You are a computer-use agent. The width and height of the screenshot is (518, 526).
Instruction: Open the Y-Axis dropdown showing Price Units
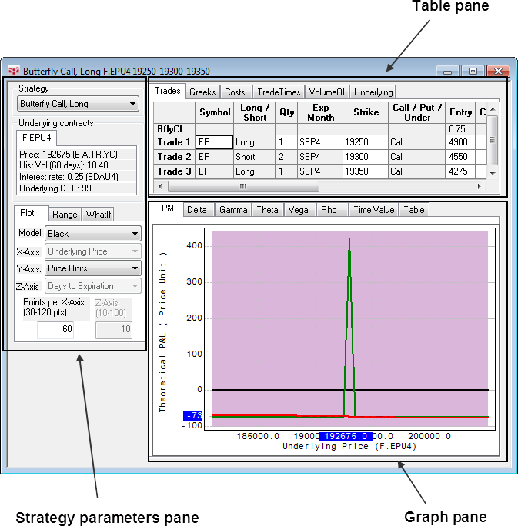(92, 268)
